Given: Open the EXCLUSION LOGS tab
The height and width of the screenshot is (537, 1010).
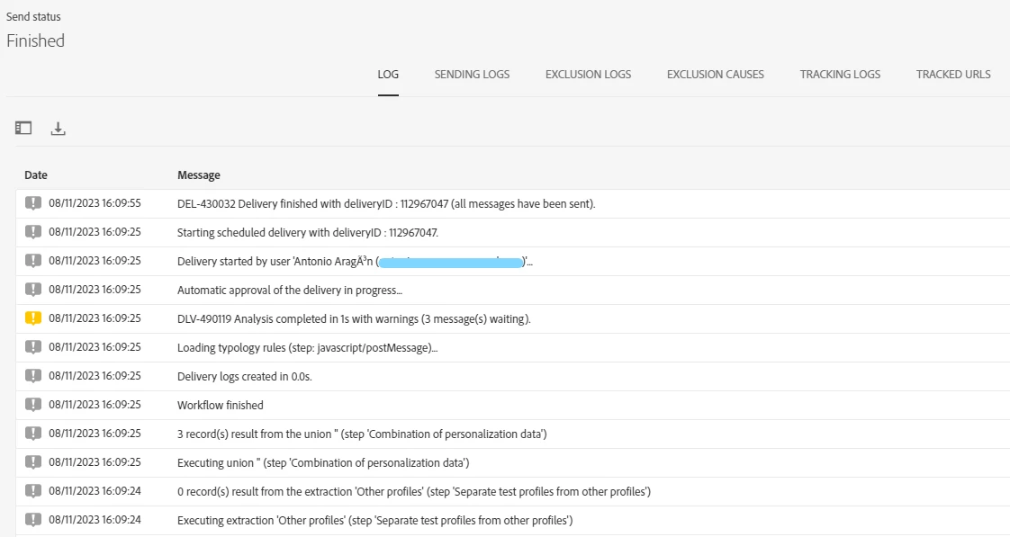Looking at the screenshot, I should click(588, 75).
